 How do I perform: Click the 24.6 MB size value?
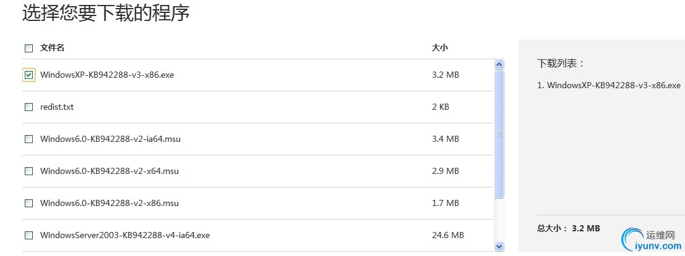pos(448,235)
